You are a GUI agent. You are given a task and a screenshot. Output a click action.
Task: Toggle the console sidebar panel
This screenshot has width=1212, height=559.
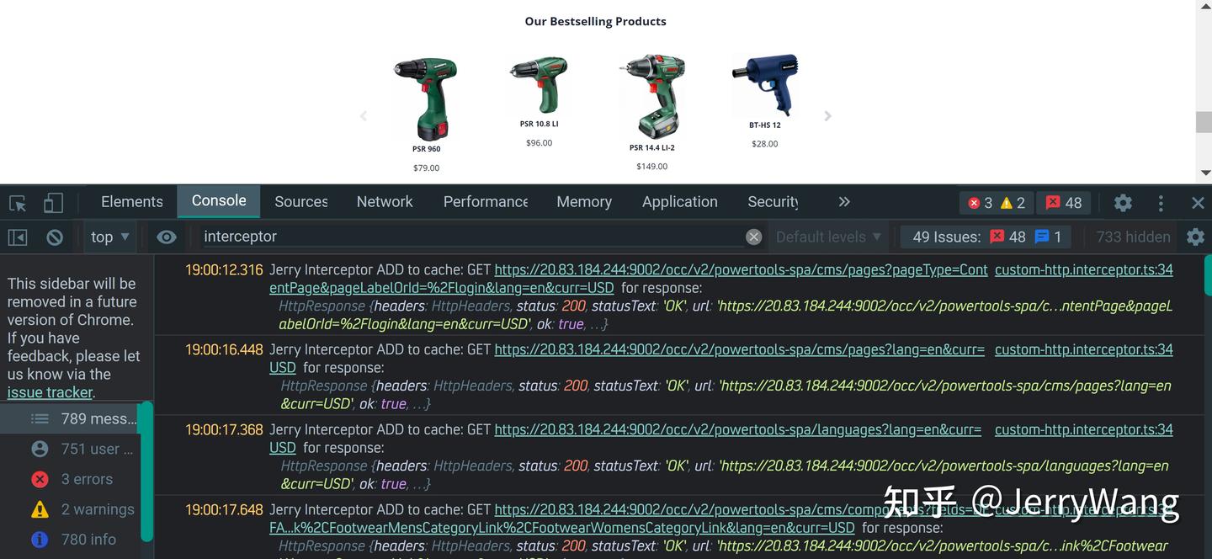18,237
